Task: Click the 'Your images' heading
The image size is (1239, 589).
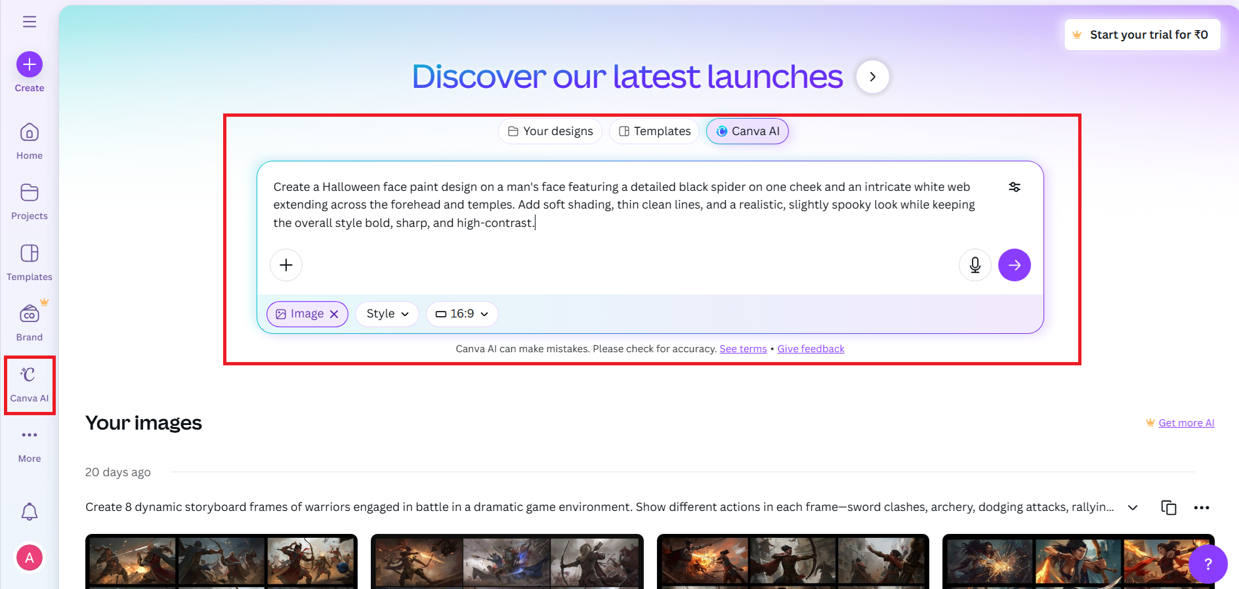Action: (144, 423)
